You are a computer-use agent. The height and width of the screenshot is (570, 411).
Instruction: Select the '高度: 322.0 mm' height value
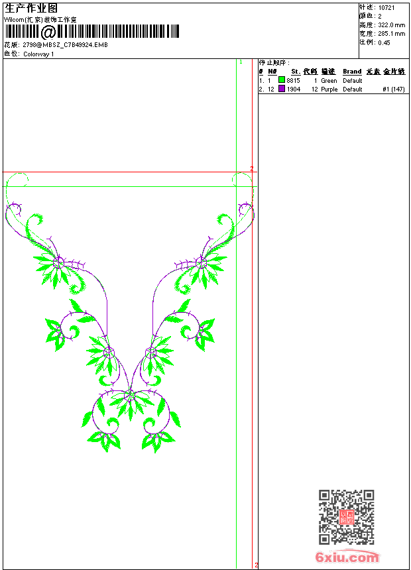tap(382, 25)
